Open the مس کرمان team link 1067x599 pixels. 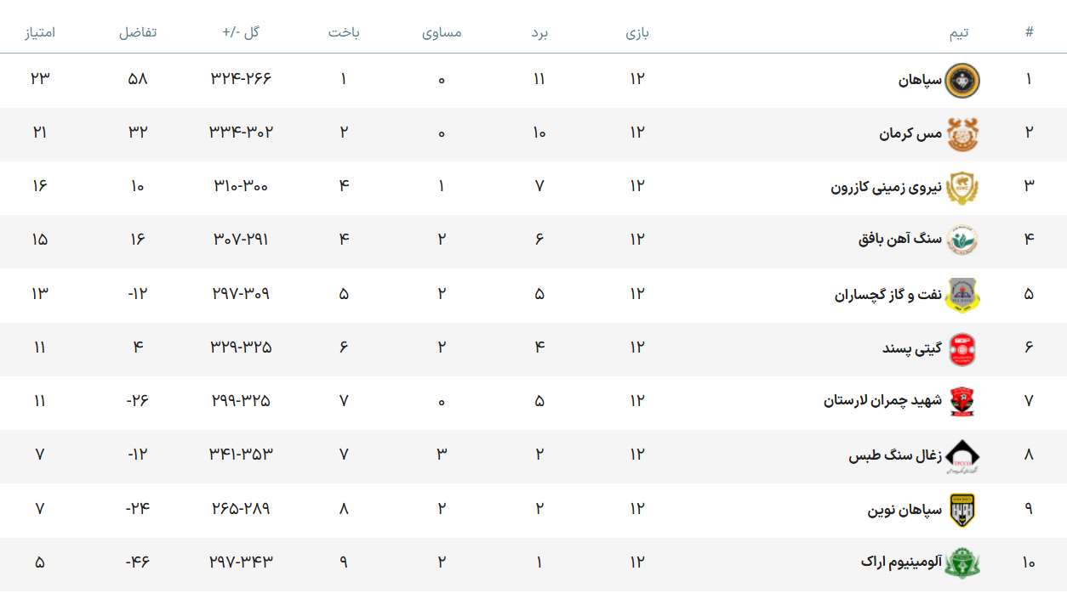911,134
